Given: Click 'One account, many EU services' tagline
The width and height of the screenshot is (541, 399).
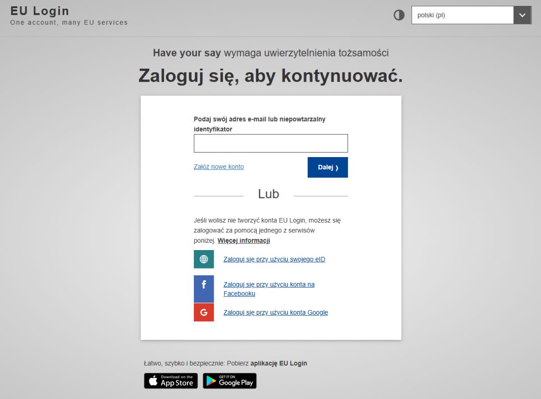Looking at the screenshot, I should [x=69, y=23].
